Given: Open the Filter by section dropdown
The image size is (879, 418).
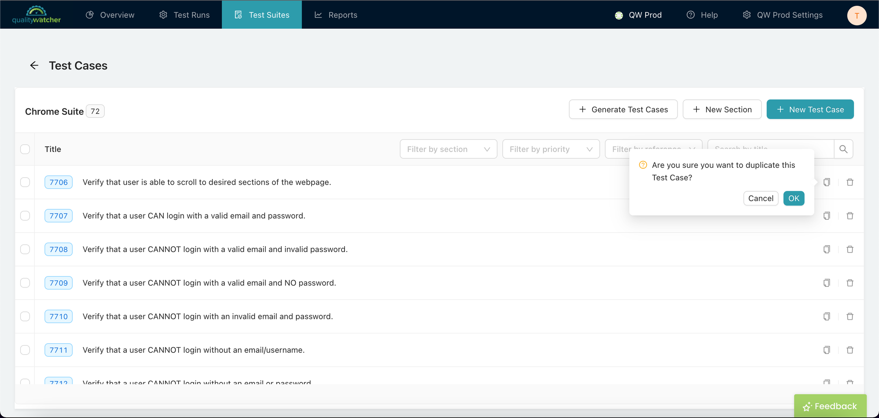Looking at the screenshot, I should pos(448,149).
